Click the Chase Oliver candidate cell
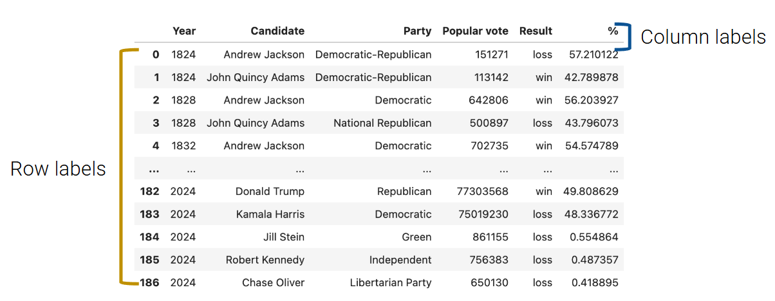Image resolution: width=775 pixels, height=301 pixels. click(x=273, y=282)
